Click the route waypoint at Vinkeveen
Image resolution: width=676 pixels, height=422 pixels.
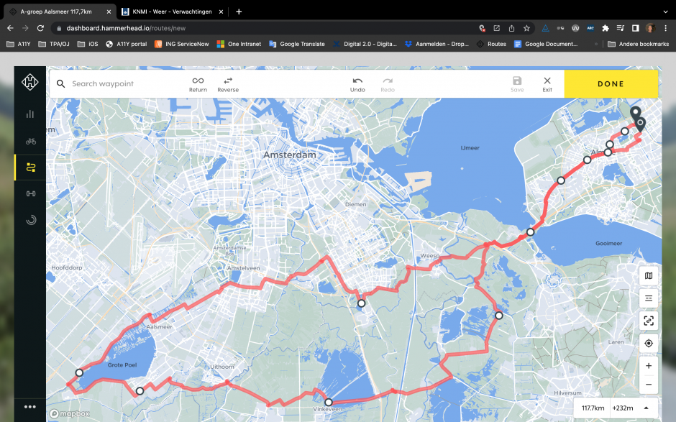(328, 403)
